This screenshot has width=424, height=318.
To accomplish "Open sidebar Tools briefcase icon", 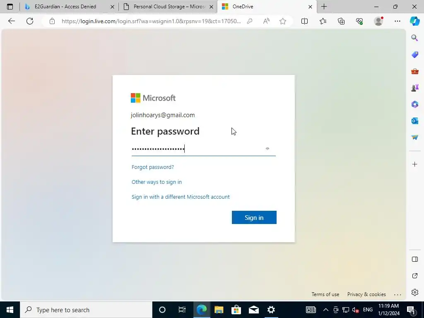I will tap(414, 71).
